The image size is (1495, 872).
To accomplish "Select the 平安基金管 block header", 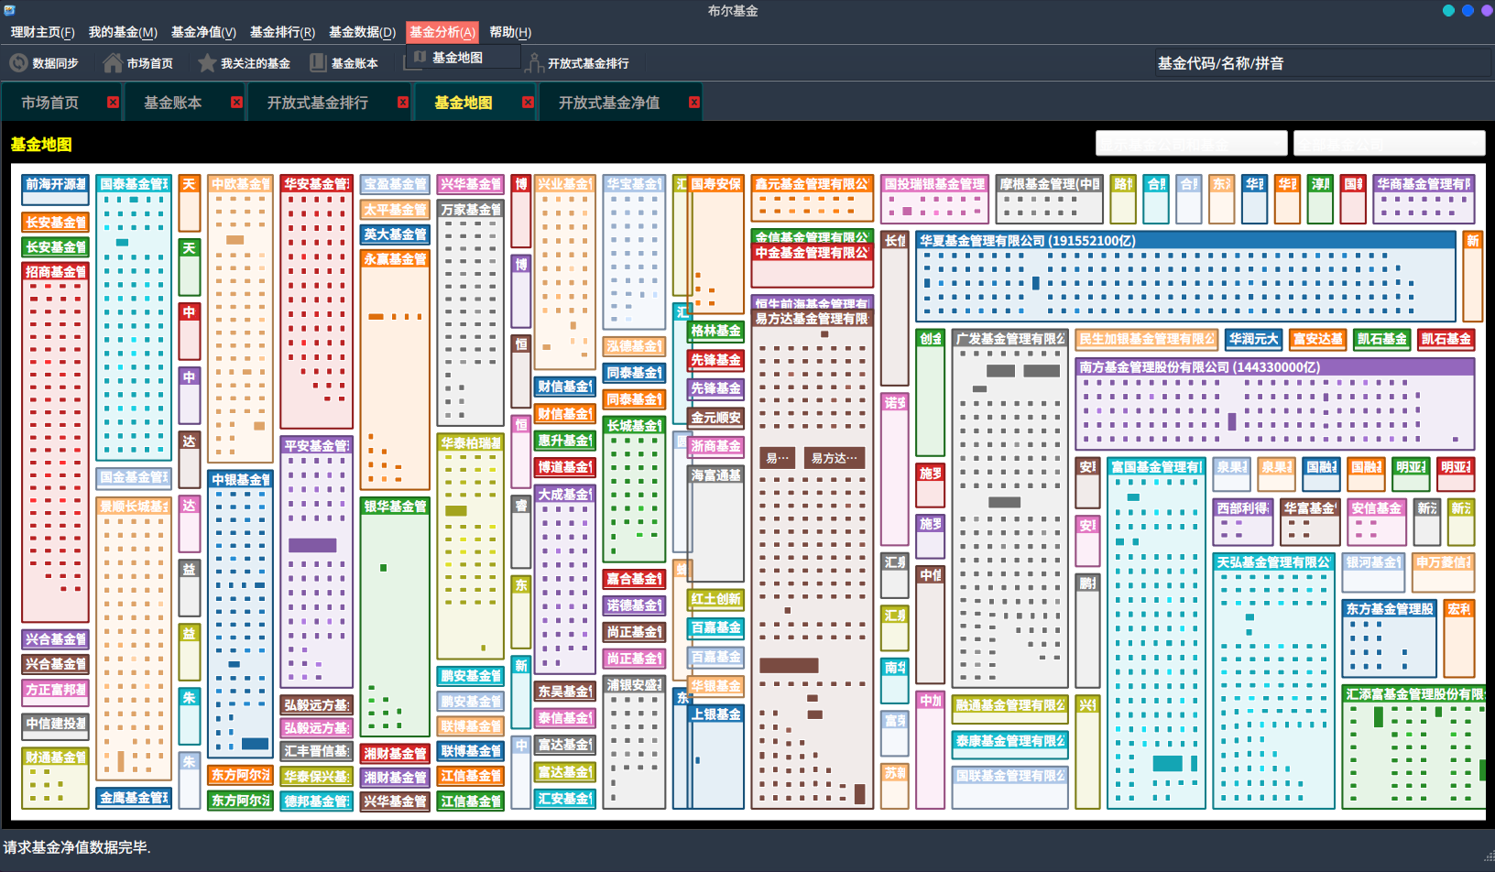I will click(316, 446).
